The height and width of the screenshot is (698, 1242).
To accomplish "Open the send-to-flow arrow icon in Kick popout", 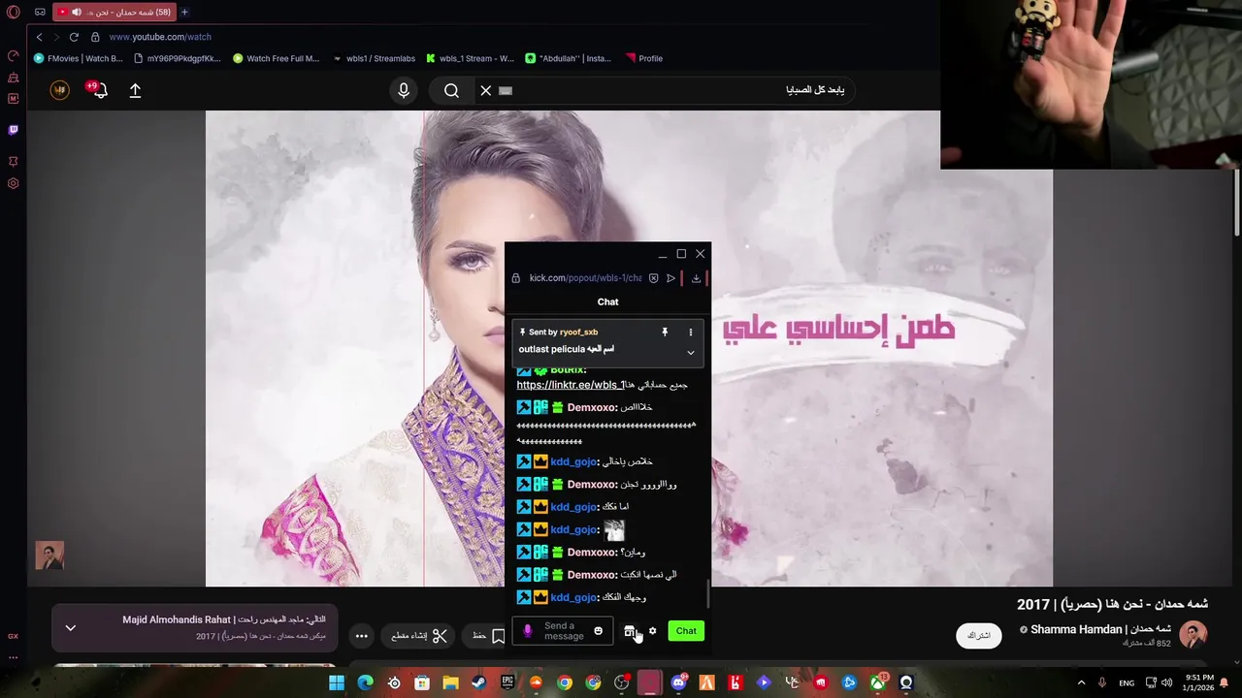I will (x=670, y=278).
